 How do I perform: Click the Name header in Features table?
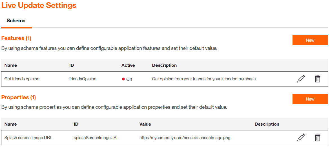pos(11,65)
